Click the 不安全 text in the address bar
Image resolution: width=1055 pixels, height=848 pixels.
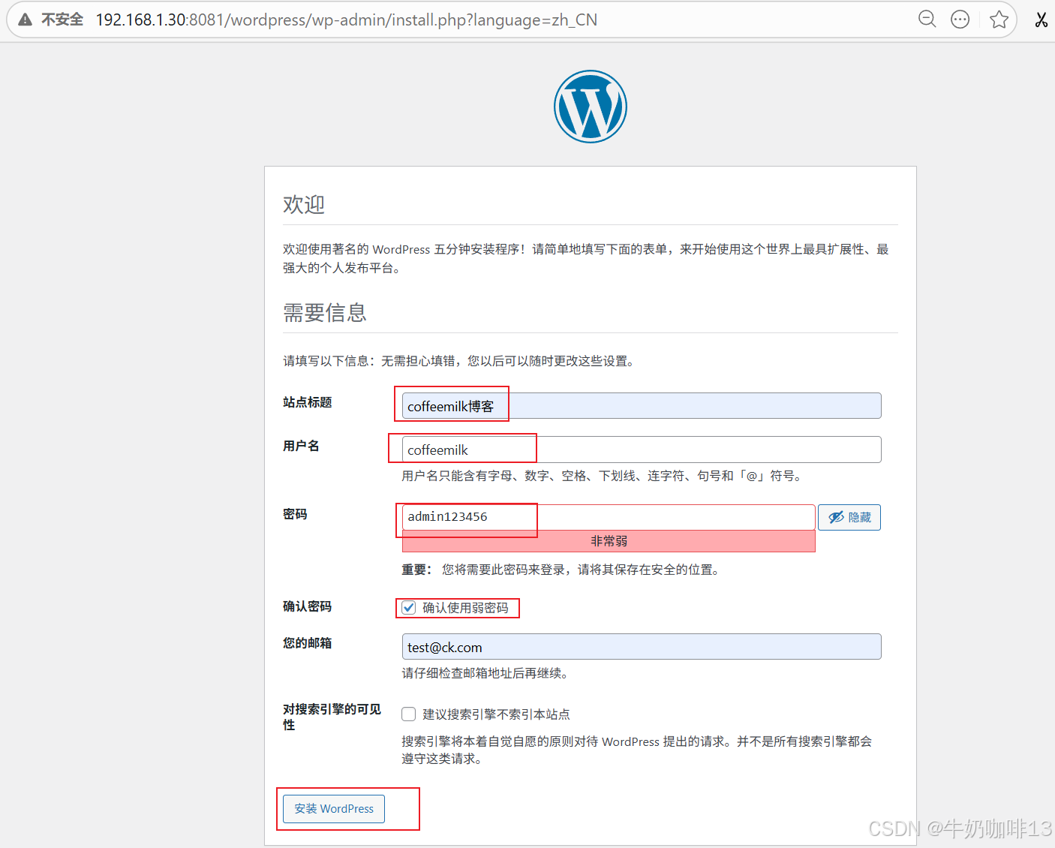(62, 20)
